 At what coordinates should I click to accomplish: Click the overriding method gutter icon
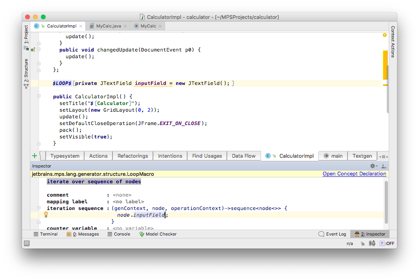pyautogui.click(x=33, y=50)
